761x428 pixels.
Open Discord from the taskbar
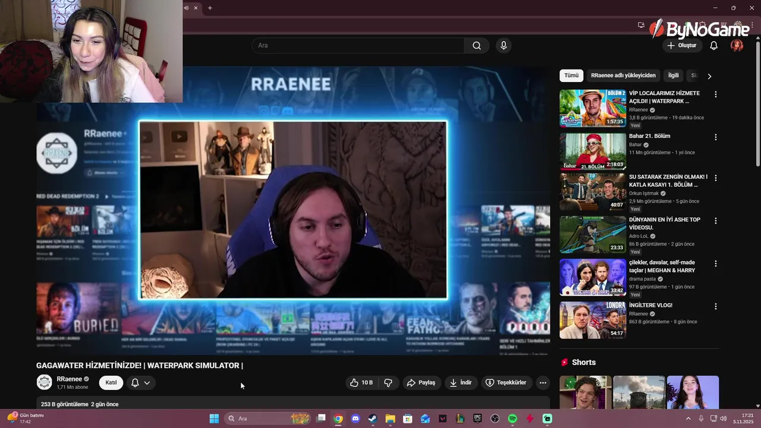[x=356, y=418]
